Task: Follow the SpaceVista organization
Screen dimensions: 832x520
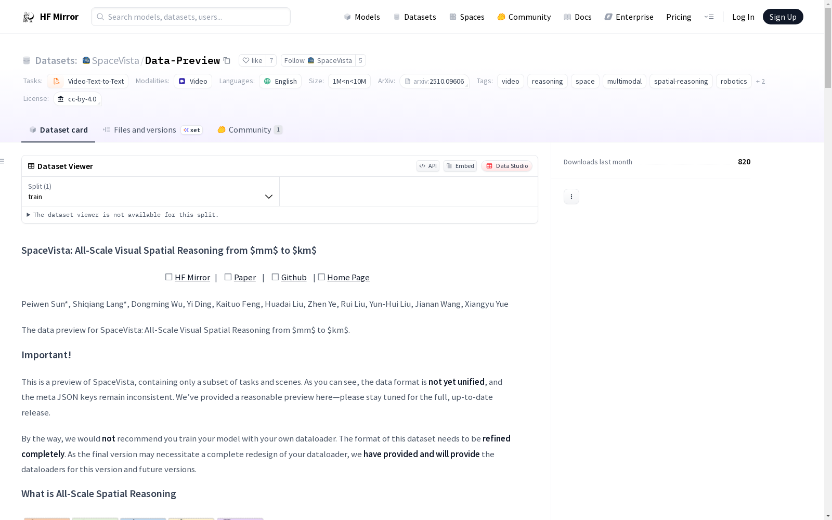Action: pyautogui.click(x=318, y=60)
